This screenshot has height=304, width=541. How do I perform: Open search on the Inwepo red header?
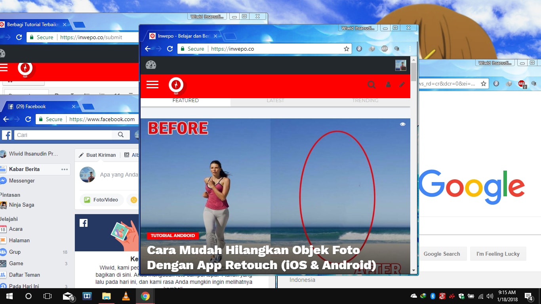tap(371, 84)
